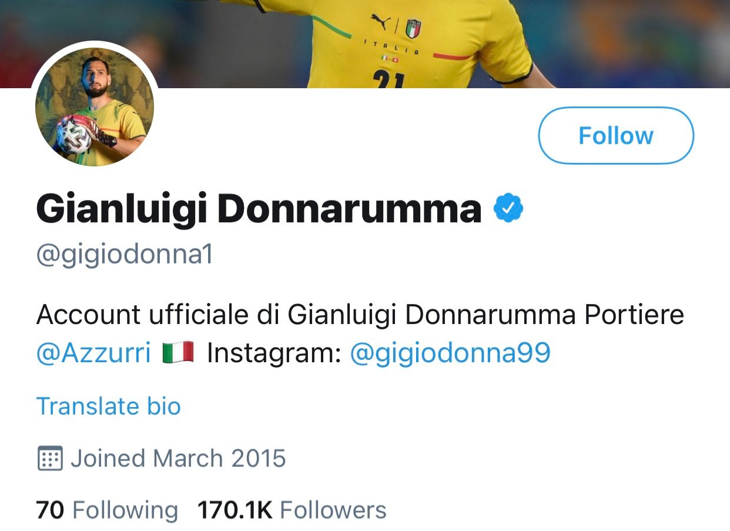Click the Joined March 2015 text
The image size is (730, 531).
coord(178,459)
